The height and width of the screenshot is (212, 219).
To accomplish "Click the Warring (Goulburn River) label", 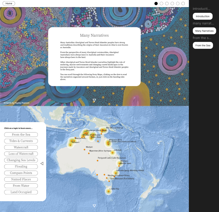I will point(119,175).
